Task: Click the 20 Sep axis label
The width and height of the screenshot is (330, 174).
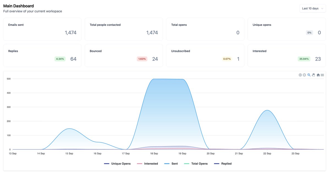Action: tap(211, 153)
